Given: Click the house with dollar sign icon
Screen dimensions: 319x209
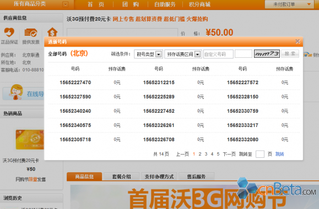Looking at the screenshot, I should pos(52,32).
